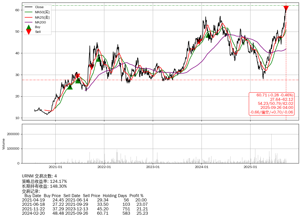Click the 2023-01 label on the x-axis

coord(153,167)
